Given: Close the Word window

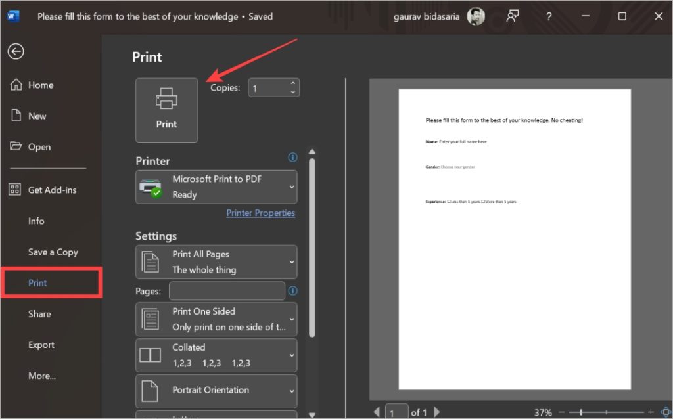Looking at the screenshot, I should (x=659, y=16).
